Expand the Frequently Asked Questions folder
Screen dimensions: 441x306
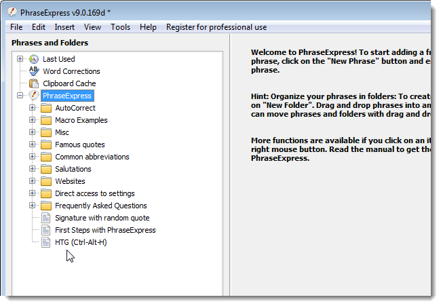[33, 206]
